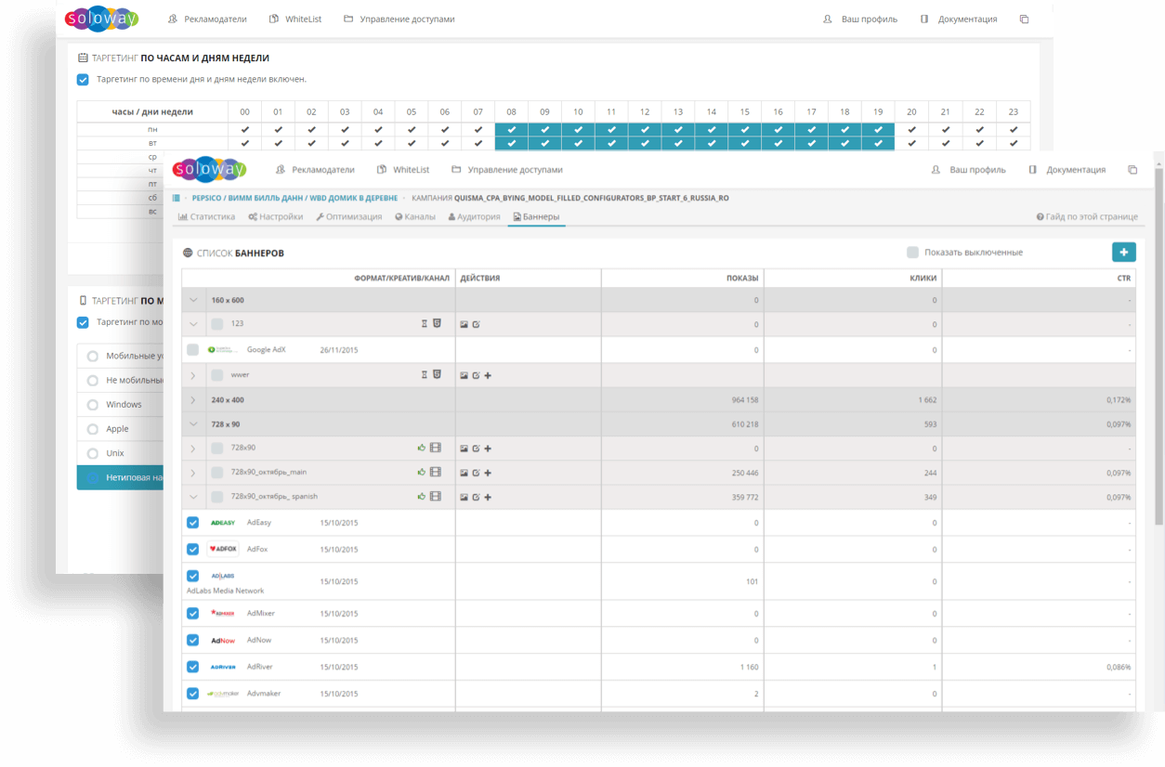Click the film icon in 728x90_октябрь_ spanish row
1165x767 pixels.
435,497
